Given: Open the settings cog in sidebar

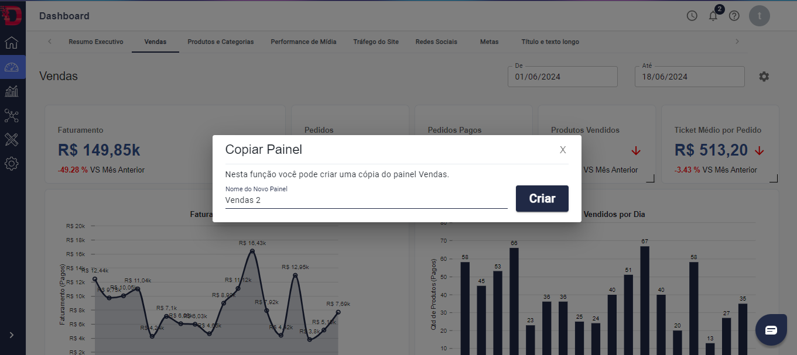Looking at the screenshot, I should click(12, 164).
